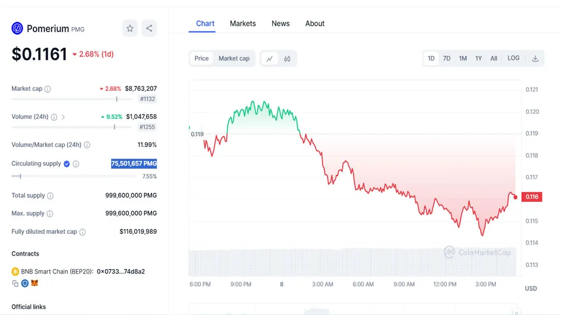The width and height of the screenshot is (561, 315).
Task: Download chart data using download icon
Action: coord(535,58)
